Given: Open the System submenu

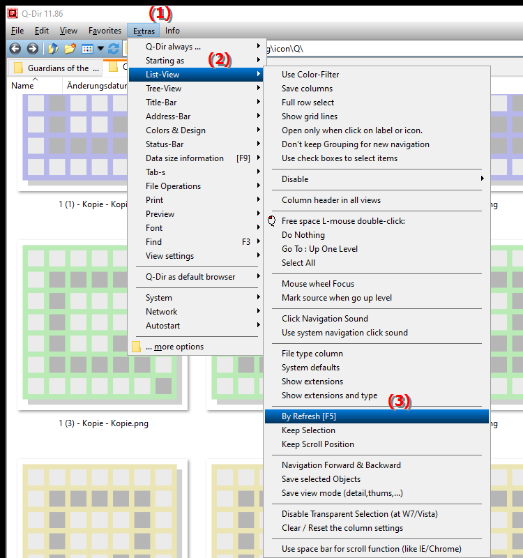Looking at the screenshot, I should (x=197, y=298).
